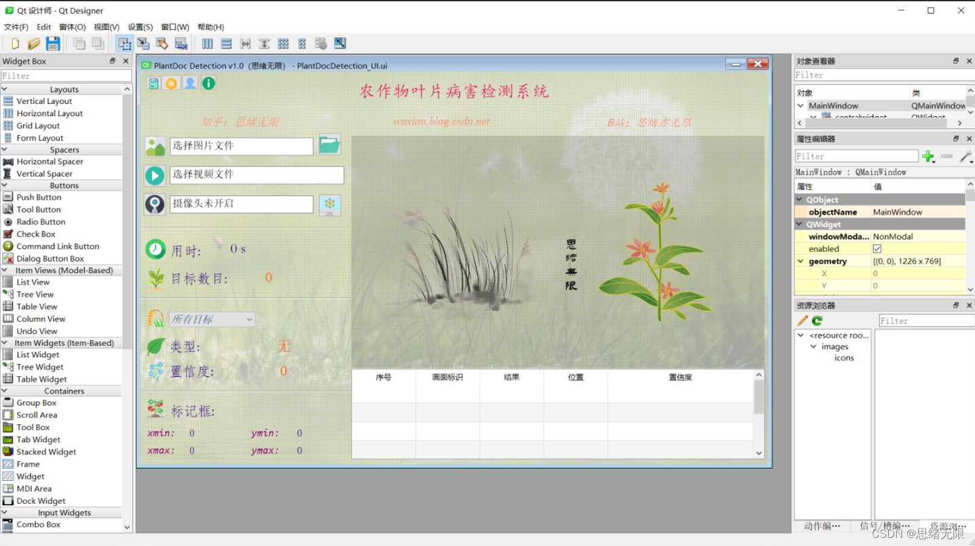Collapse the Containers category in Widget Box

[x=5, y=391]
